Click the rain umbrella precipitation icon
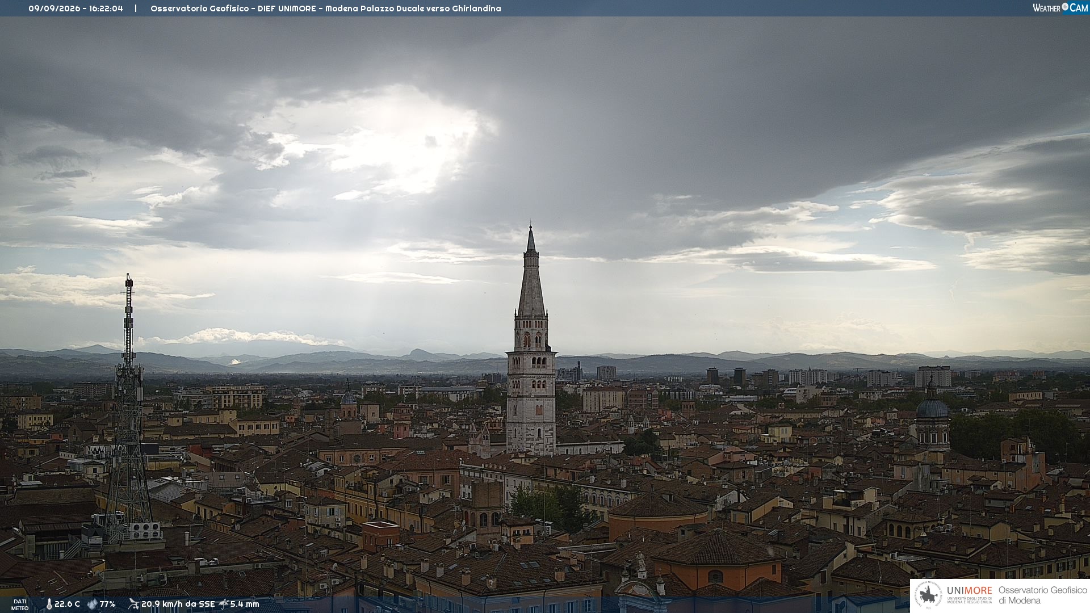This screenshot has height=613, width=1090. click(224, 604)
